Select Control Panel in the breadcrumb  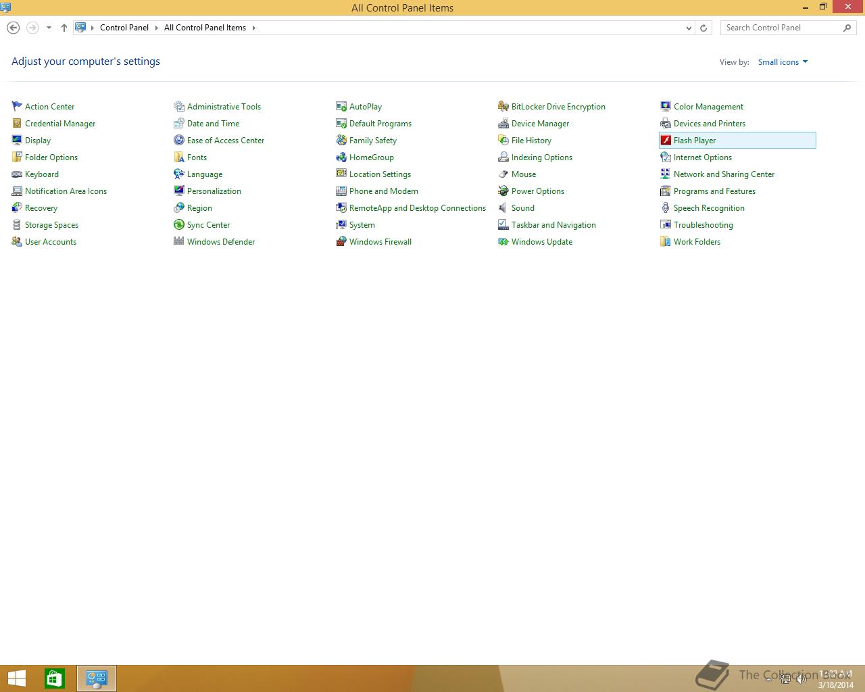click(124, 28)
